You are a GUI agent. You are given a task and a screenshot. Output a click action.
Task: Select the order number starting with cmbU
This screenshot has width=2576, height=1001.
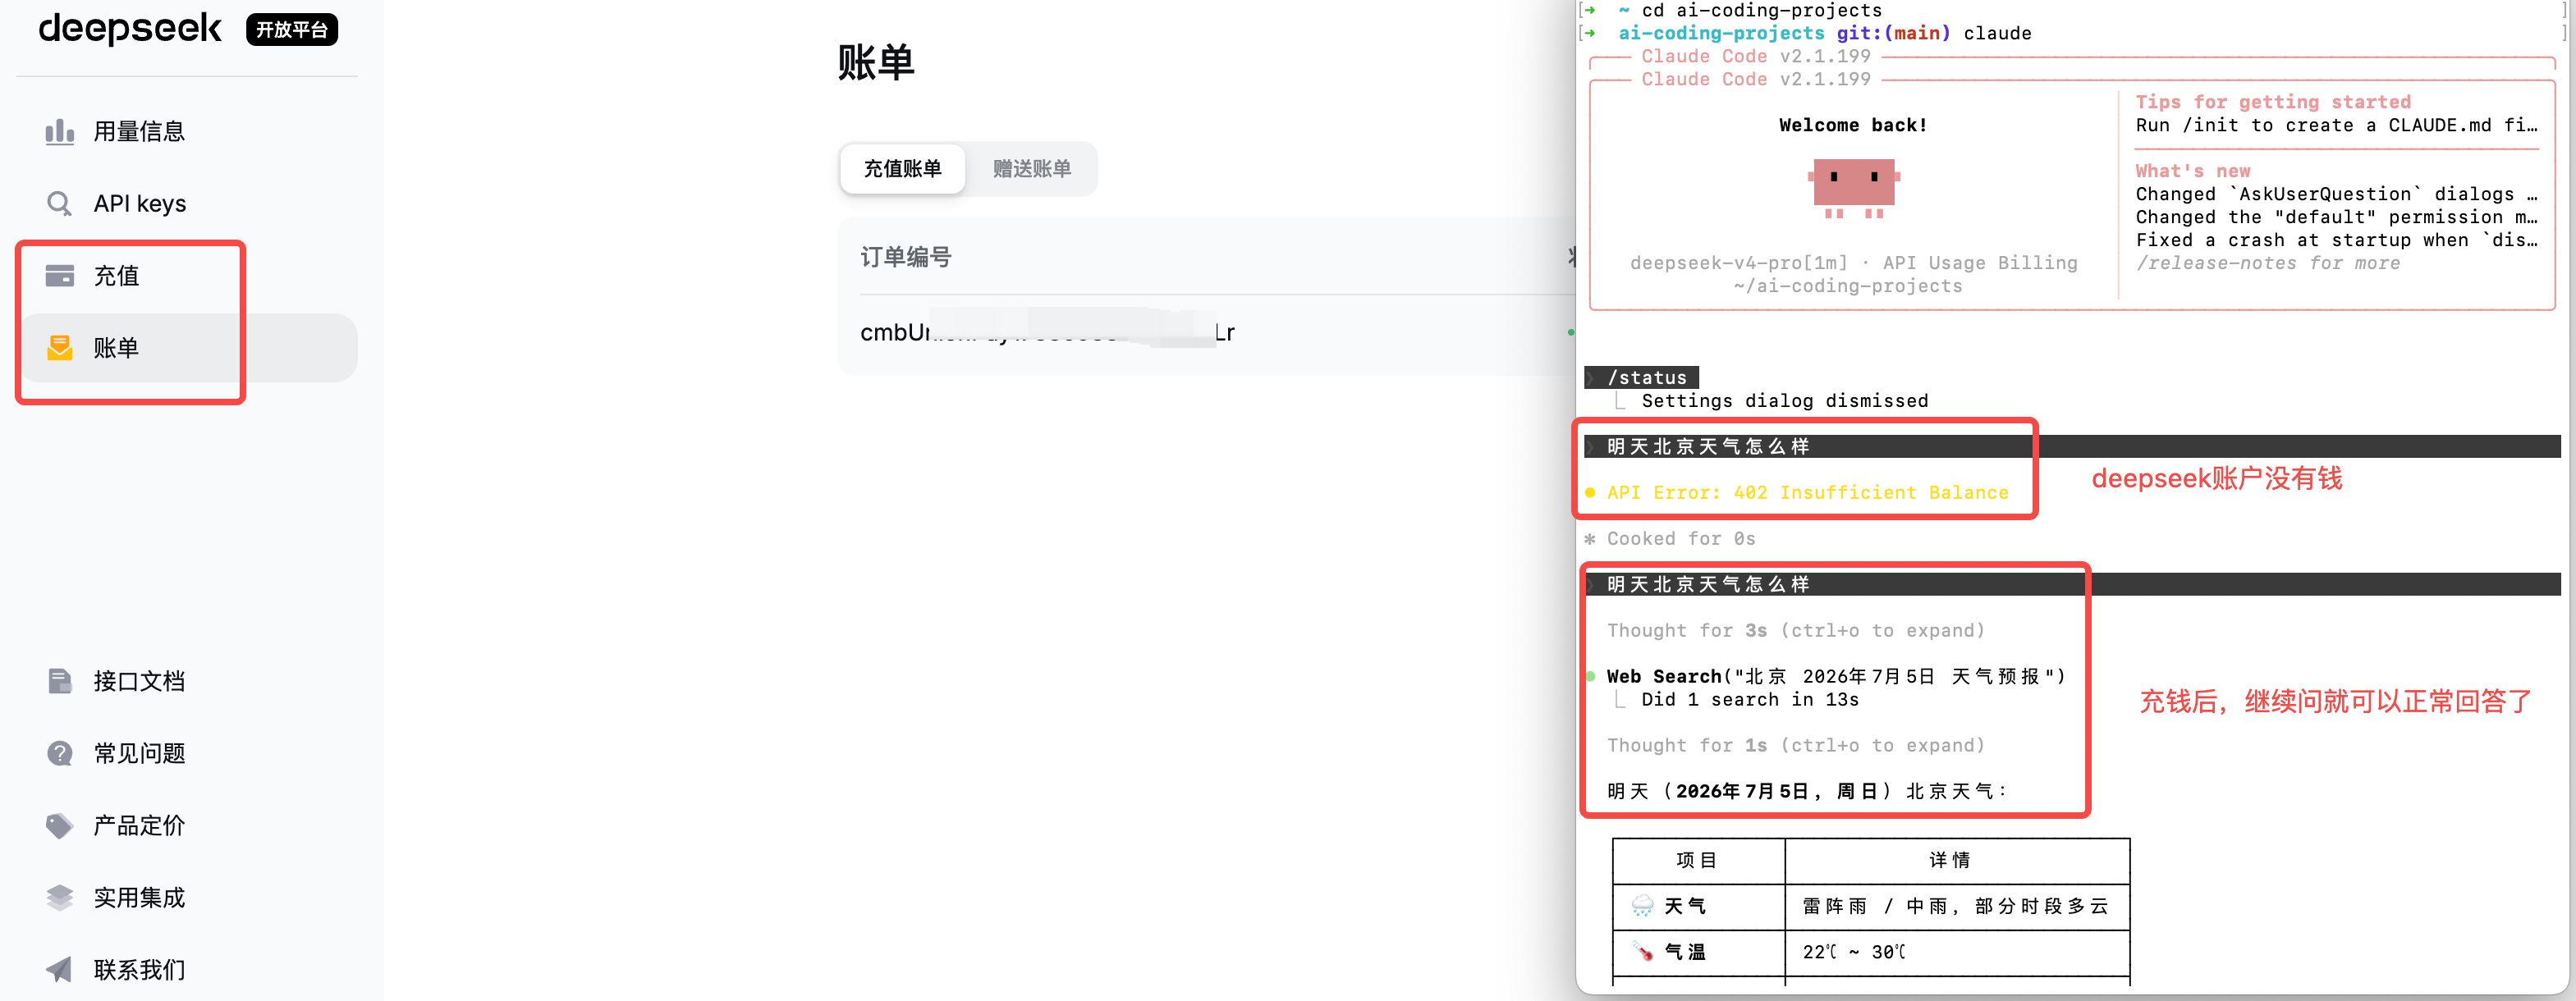[x=1047, y=332]
